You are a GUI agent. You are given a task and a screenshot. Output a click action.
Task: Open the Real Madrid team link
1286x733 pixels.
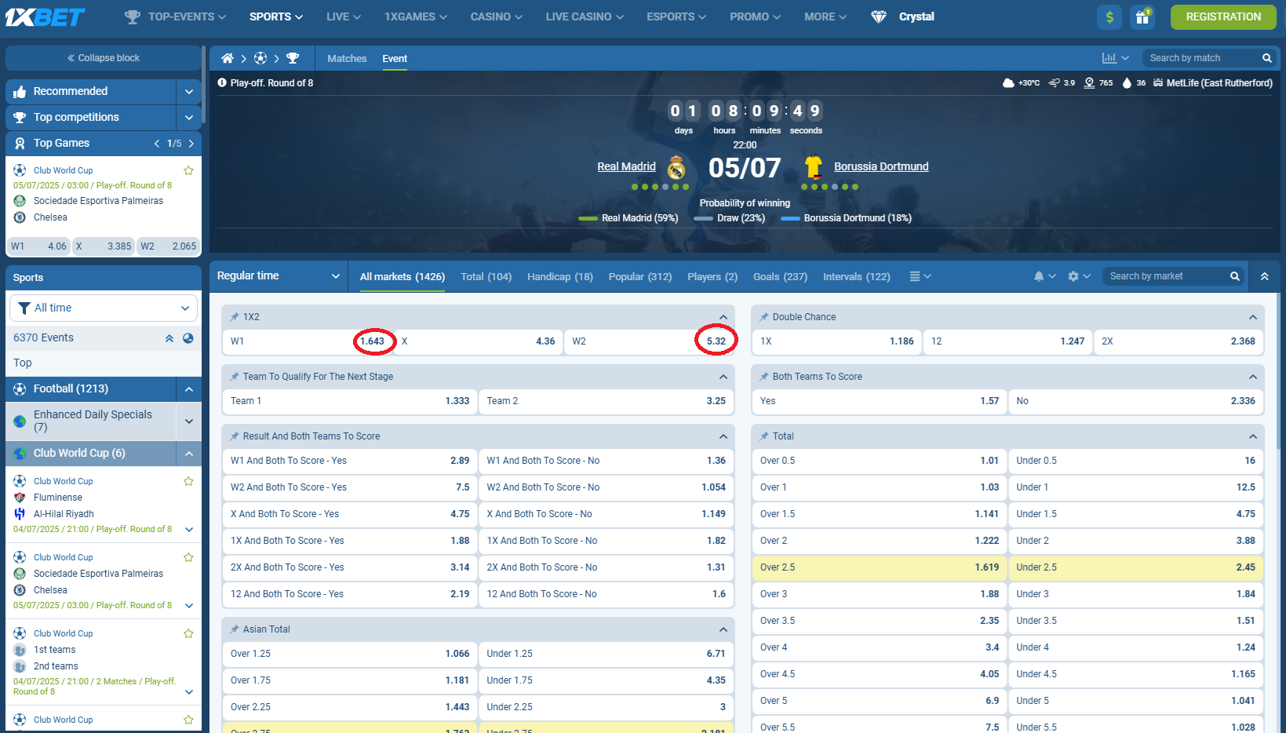[x=626, y=166]
